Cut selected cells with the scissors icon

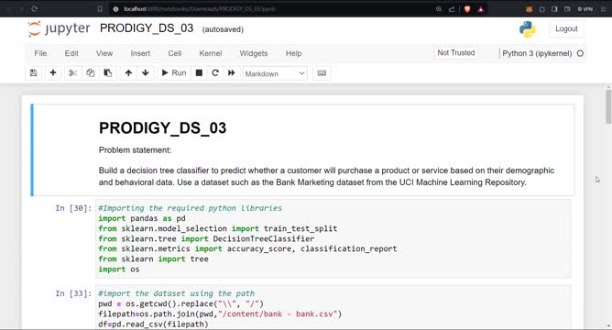(72, 73)
